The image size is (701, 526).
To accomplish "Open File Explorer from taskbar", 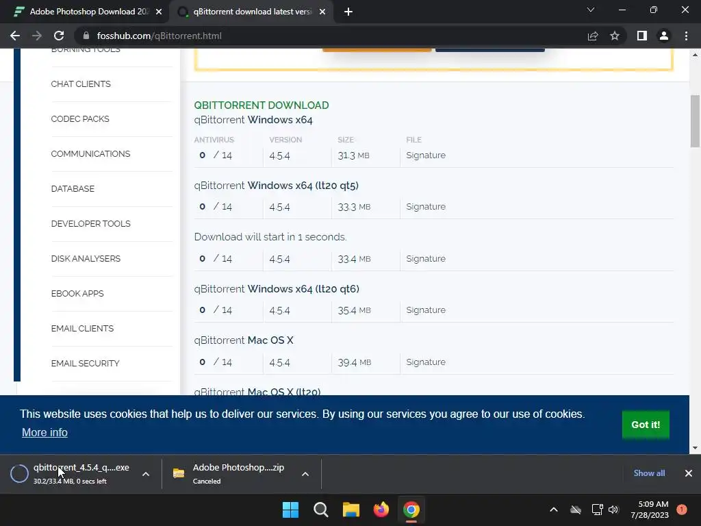I will tap(351, 510).
